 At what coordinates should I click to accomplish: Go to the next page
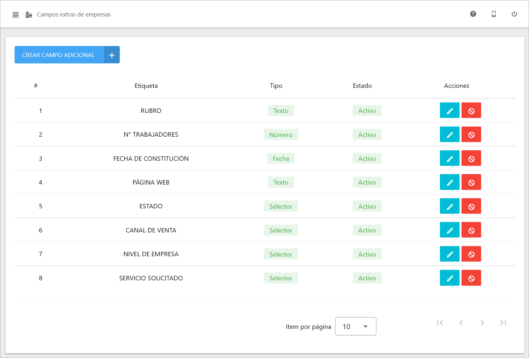click(482, 322)
